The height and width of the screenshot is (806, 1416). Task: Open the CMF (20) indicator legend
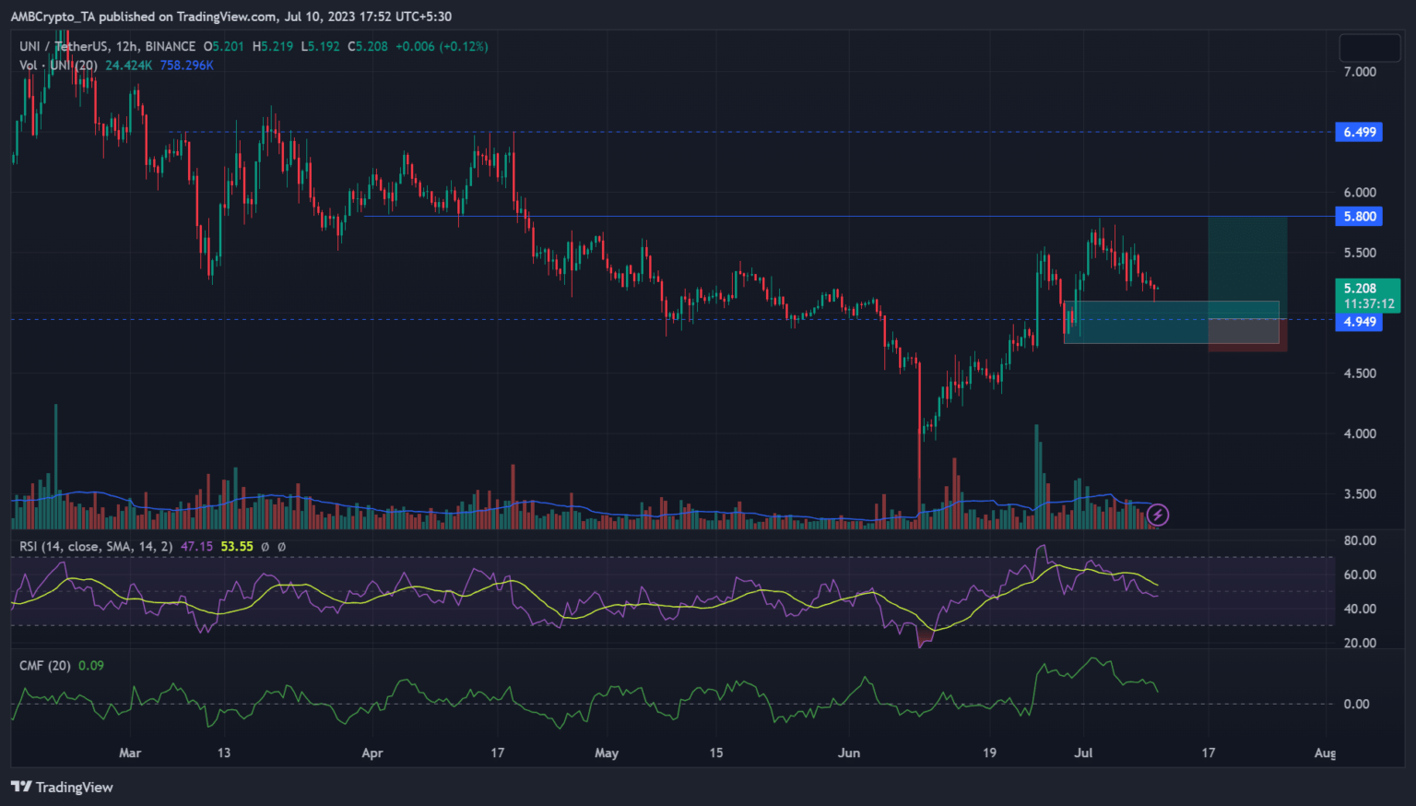click(x=45, y=666)
